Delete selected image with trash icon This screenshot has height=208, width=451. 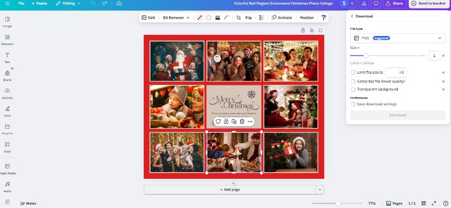(x=242, y=121)
